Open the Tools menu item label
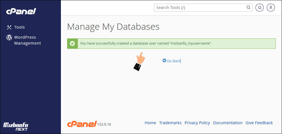Screen dimensions: 282x134 (x=19, y=27)
